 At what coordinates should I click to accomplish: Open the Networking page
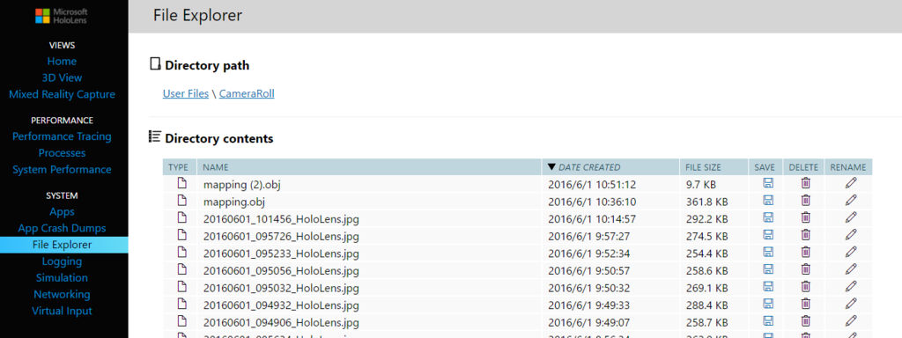coord(63,294)
